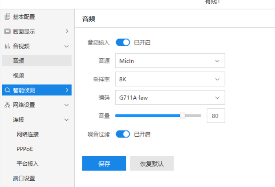Click the 智能侦测 magnifier icon

tap(7, 90)
